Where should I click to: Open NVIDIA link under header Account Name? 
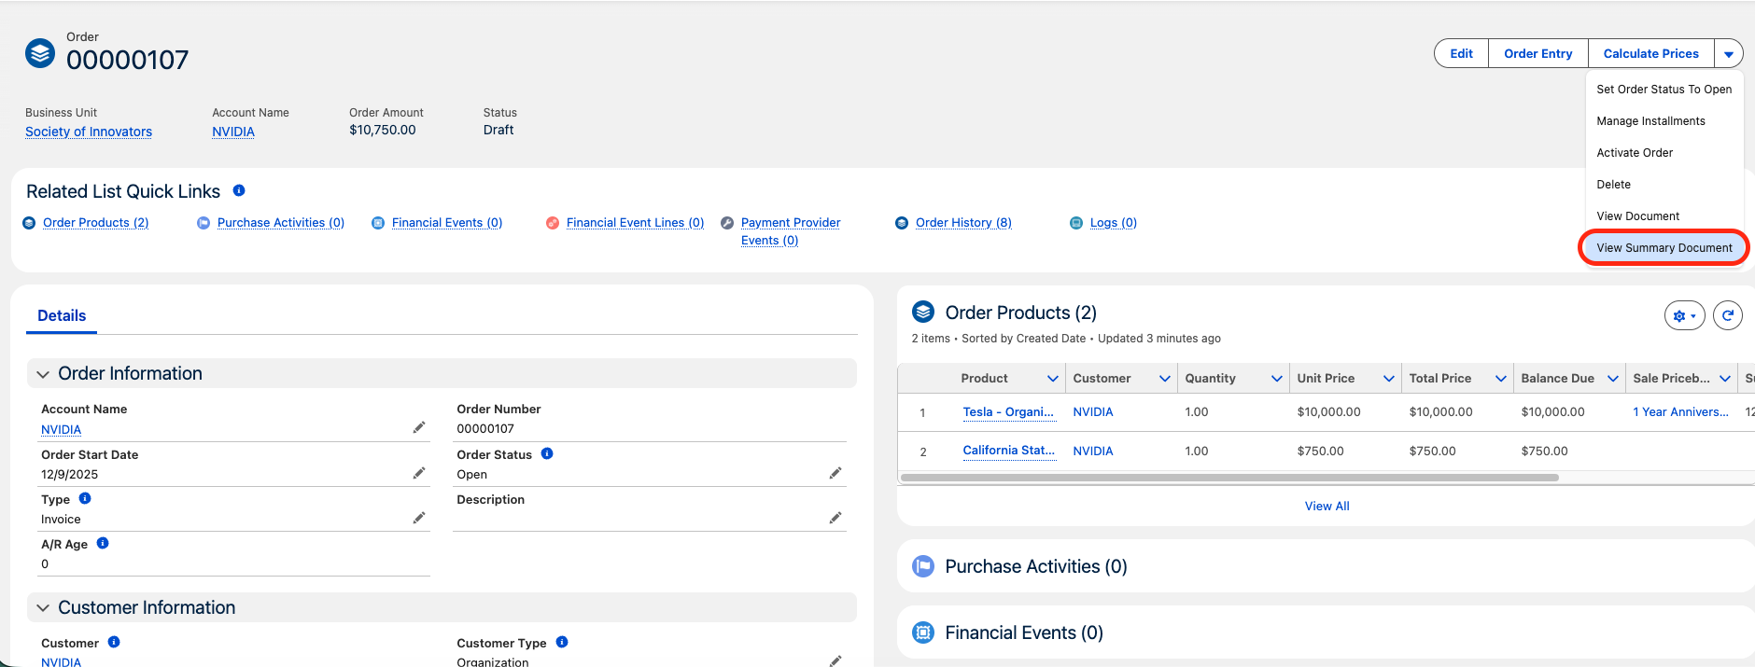point(233,132)
